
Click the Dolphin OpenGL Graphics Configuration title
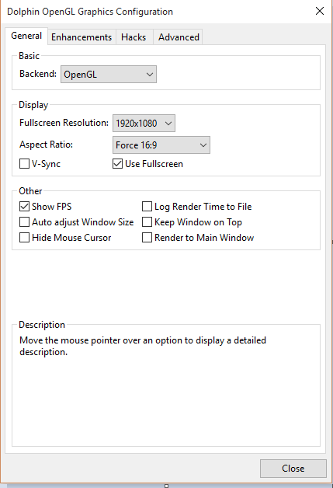coord(90,12)
